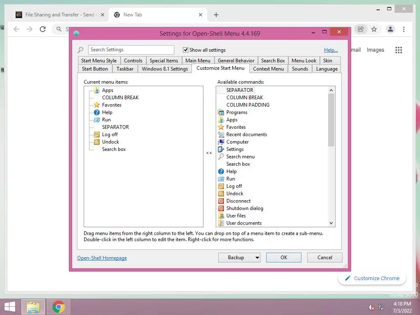This screenshot has height=315, width=420.
Task: Click the Favorites star icon in current menu items
Action: pyautogui.click(x=97, y=105)
